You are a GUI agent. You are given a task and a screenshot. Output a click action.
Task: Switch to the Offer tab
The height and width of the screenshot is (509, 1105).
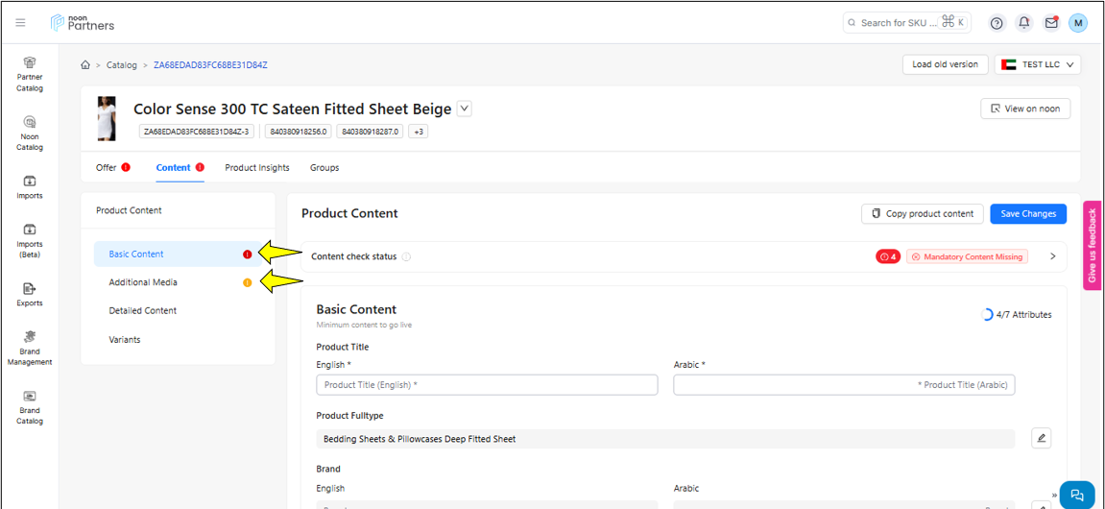click(107, 168)
